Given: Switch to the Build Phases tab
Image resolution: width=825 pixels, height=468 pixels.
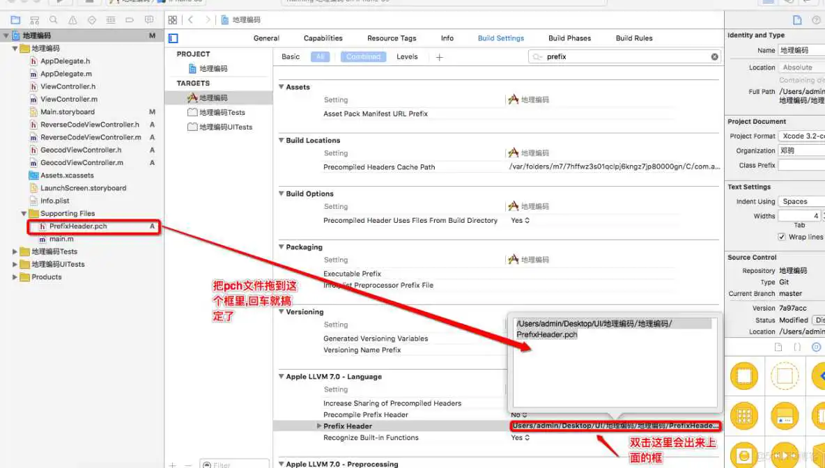Looking at the screenshot, I should pyautogui.click(x=569, y=38).
